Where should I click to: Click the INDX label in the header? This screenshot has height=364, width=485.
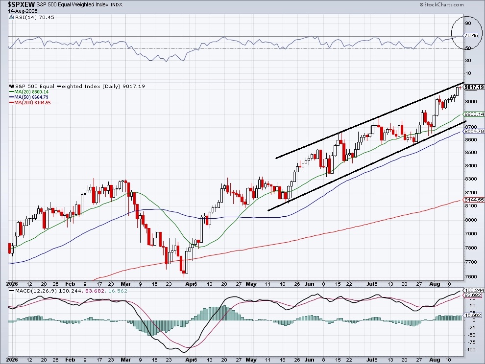[117, 4]
